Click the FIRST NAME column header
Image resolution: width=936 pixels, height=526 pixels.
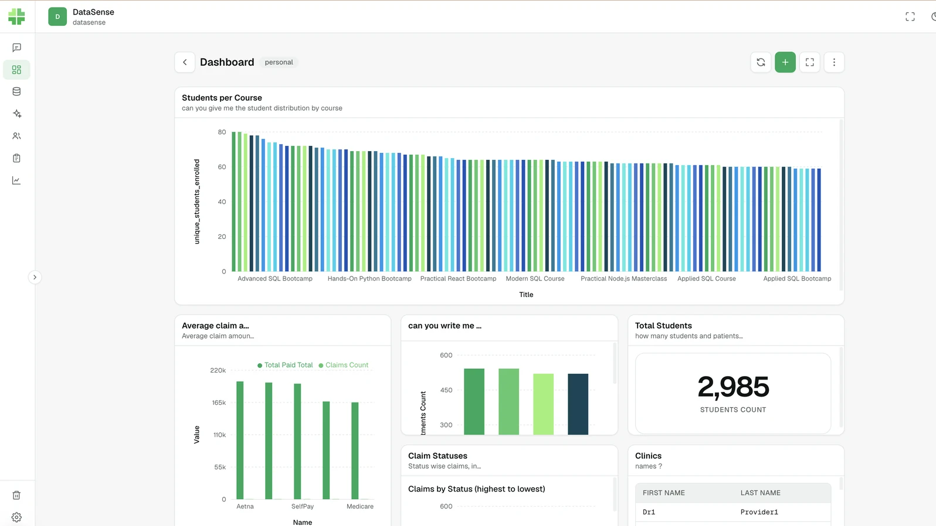tap(664, 493)
